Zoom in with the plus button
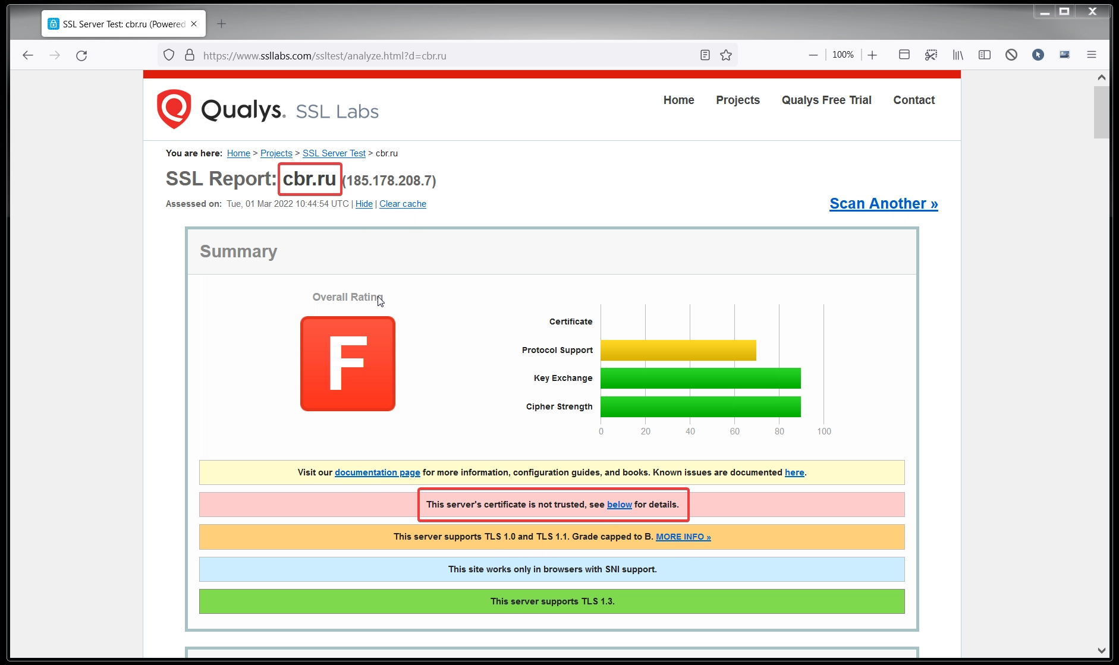The image size is (1119, 665). tap(872, 55)
